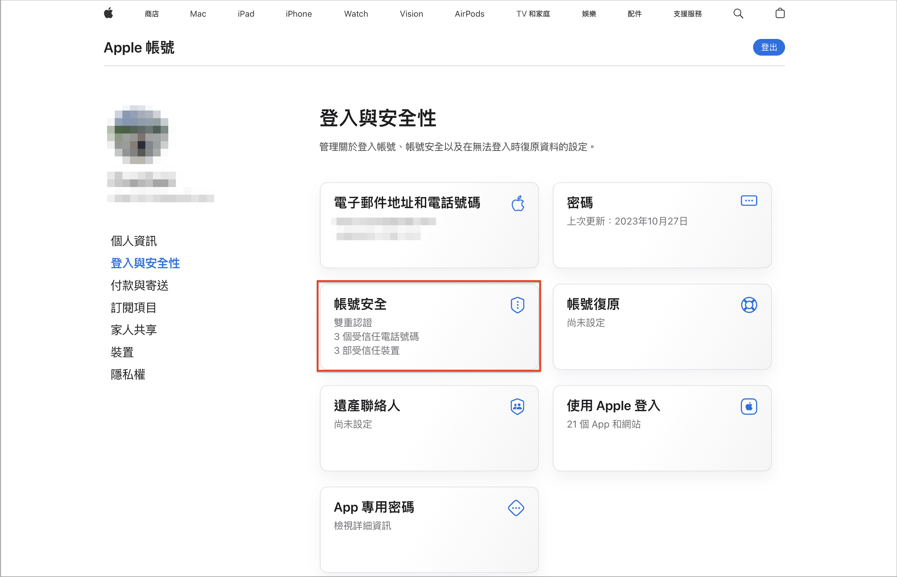Open the 帳號安全 card title
The image size is (897, 577).
360,304
